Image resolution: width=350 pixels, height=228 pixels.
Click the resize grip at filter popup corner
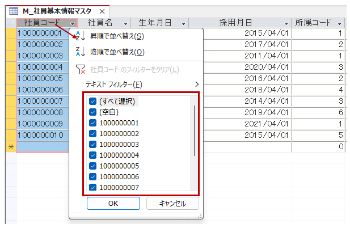199,216
